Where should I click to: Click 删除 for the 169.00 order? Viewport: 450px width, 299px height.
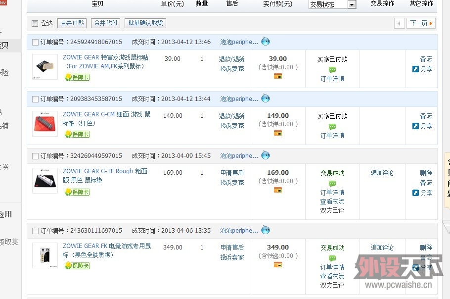[426, 173]
